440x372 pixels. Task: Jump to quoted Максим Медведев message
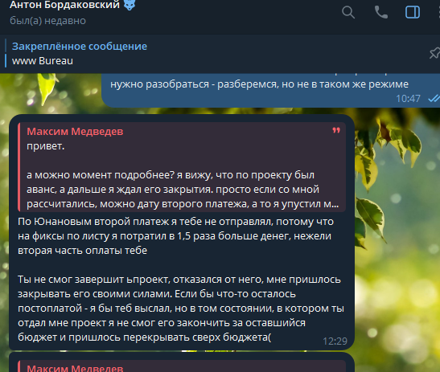182,167
